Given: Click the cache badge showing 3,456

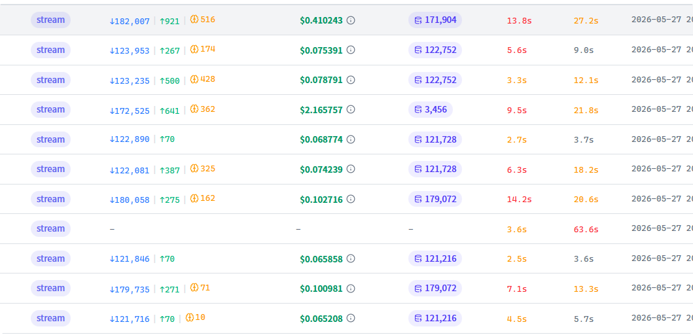Looking at the screenshot, I should coord(430,109).
